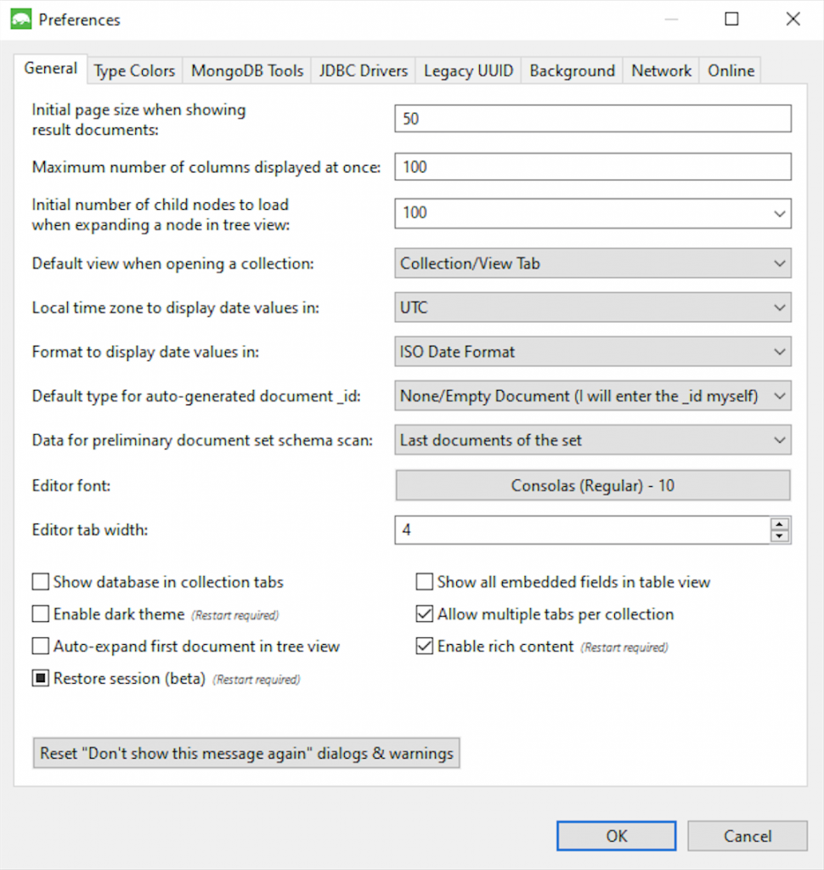The image size is (824, 870).
Task: Toggle Auto-expand first document in tree view
Action: point(41,646)
